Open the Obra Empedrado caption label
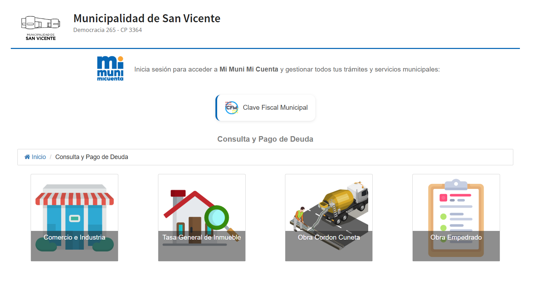 pos(456,238)
